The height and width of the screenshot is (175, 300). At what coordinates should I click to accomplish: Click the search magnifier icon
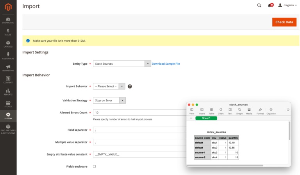pos(259,5)
